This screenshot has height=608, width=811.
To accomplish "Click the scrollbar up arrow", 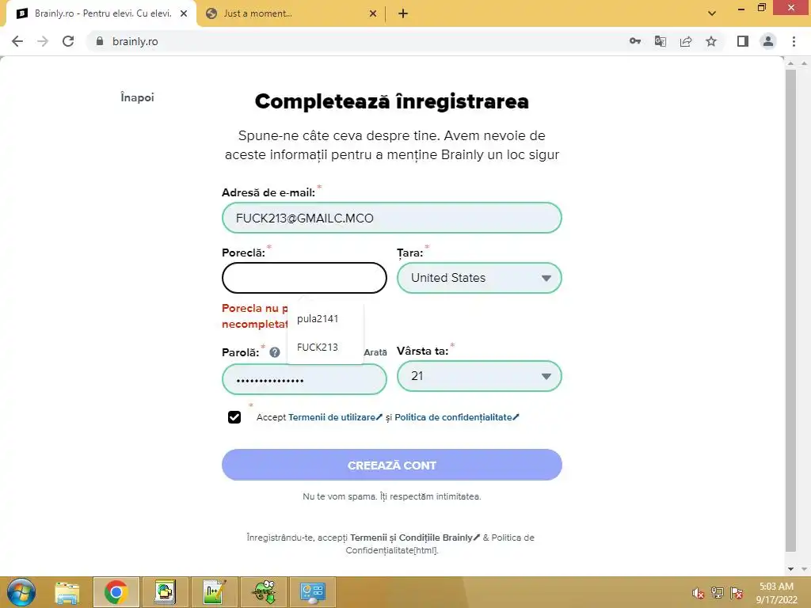I will pyautogui.click(x=790, y=63).
